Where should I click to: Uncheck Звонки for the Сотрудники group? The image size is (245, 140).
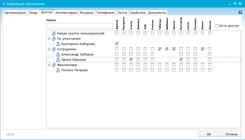[203, 49]
